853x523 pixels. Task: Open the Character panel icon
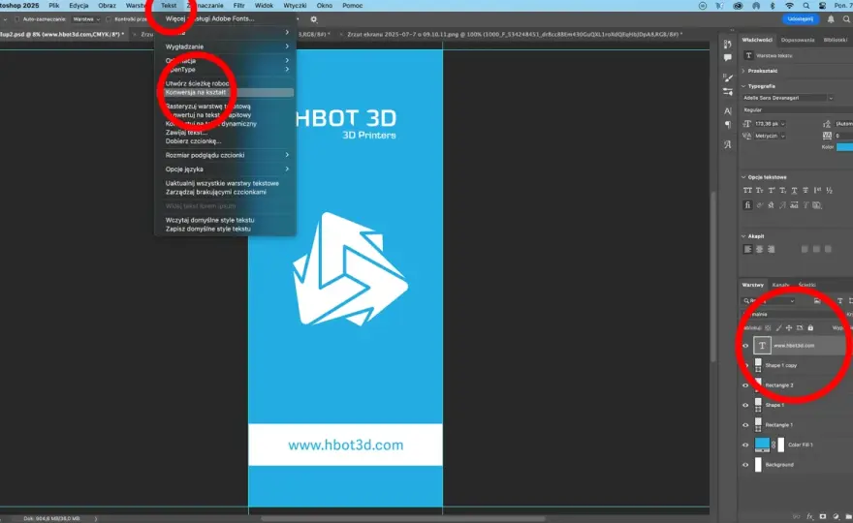(x=727, y=111)
